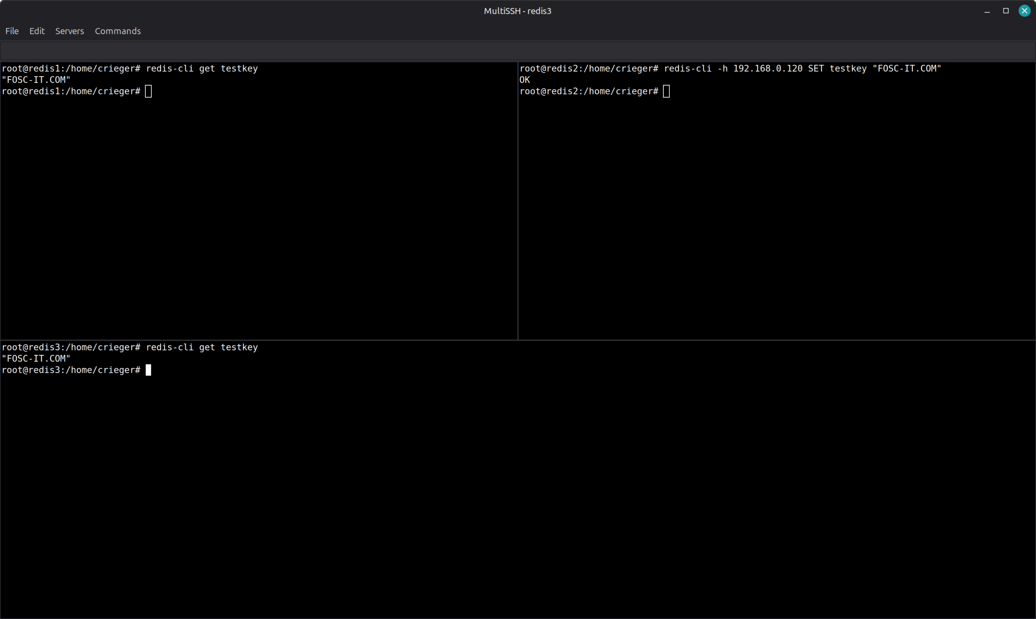
Task: Minimize the MultiSSH window
Action: [x=987, y=11]
